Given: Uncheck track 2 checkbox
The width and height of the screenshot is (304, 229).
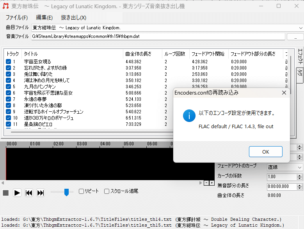Looking at the screenshot, I should (8, 68).
